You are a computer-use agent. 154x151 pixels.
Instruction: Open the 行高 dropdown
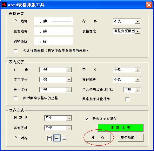click(127, 21)
